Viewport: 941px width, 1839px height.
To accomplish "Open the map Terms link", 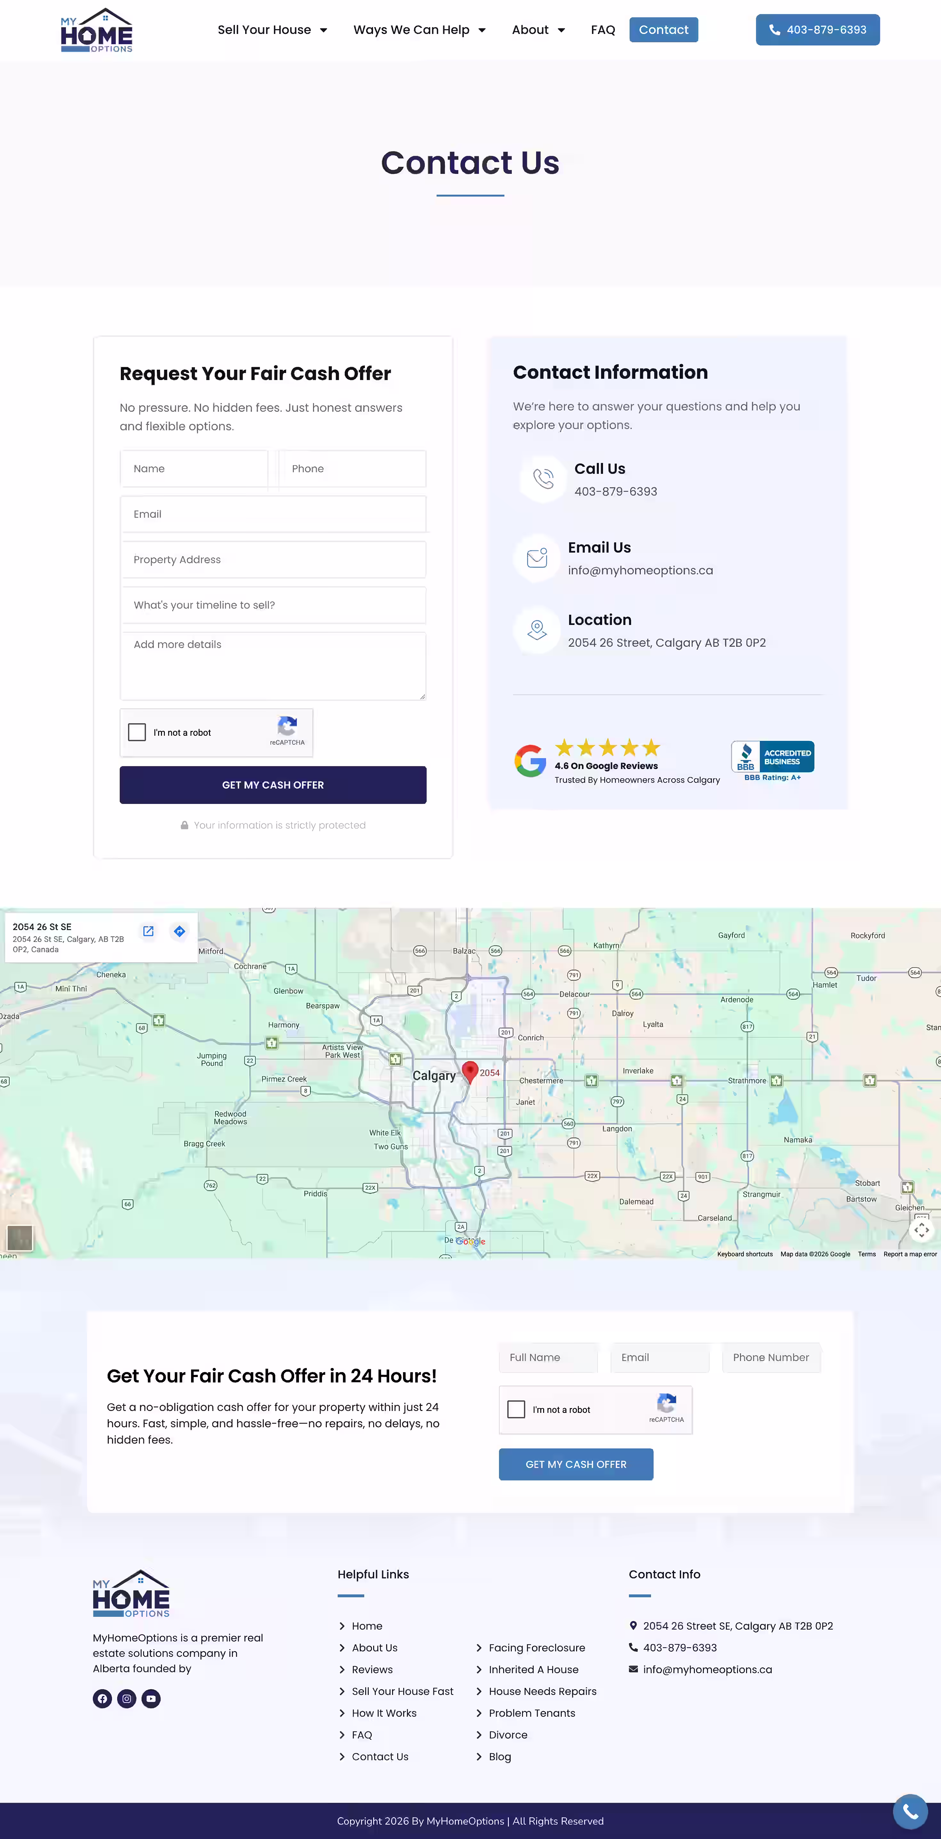I will coord(867,1254).
